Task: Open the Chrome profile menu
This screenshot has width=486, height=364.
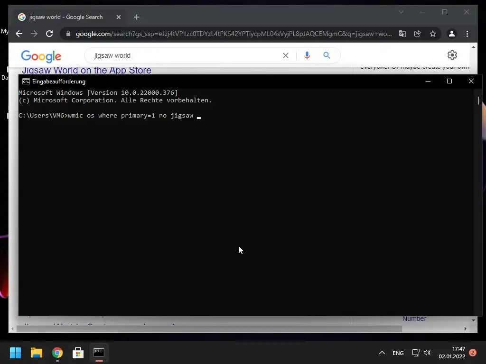Action: tap(452, 34)
